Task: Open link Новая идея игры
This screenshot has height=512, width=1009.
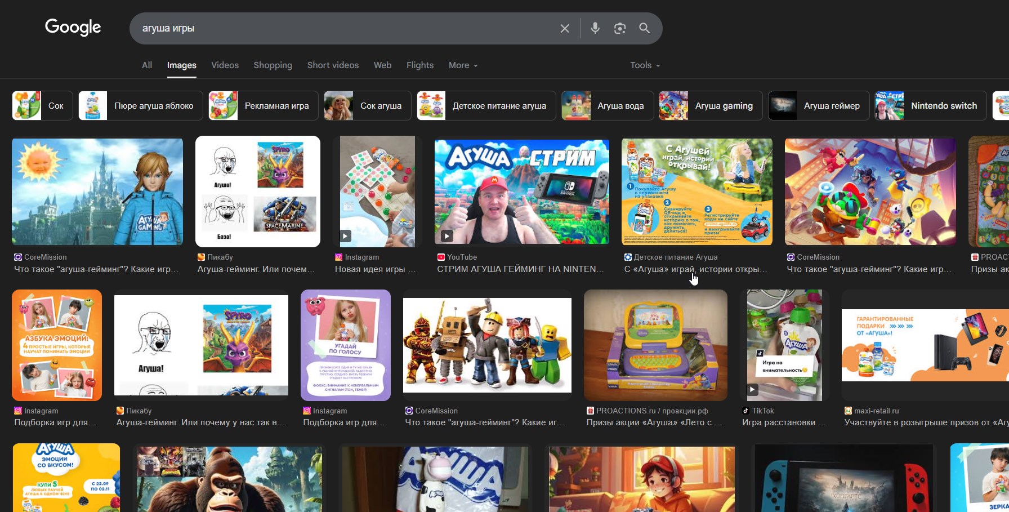Action: coord(375,269)
